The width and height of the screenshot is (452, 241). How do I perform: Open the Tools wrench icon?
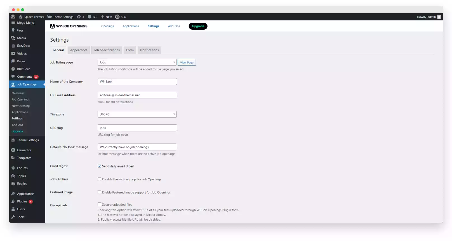(13, 217)
